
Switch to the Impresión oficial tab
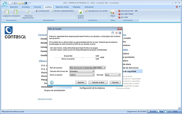pyautogui.click(x=62, y=7)
